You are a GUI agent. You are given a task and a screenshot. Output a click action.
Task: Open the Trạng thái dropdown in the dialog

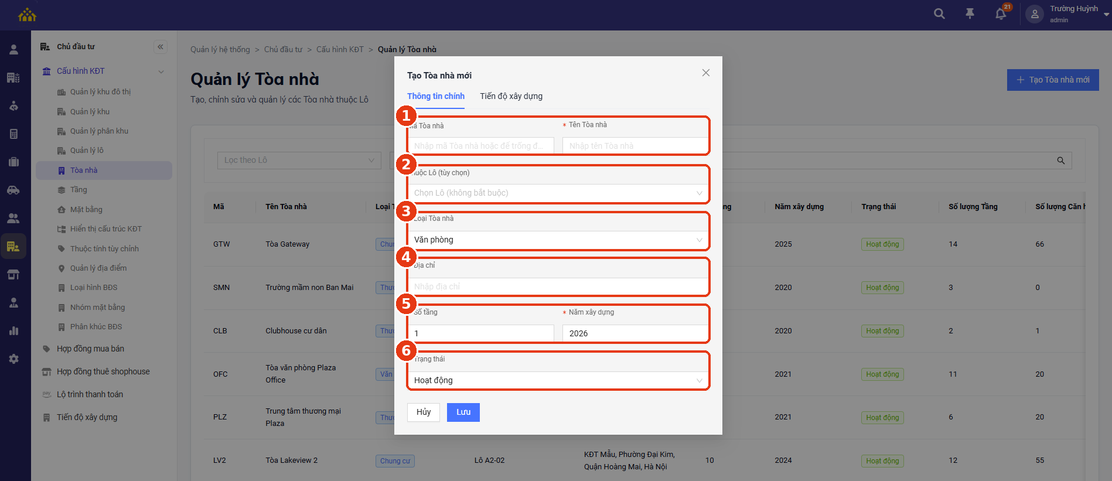[x=558, y=380]
